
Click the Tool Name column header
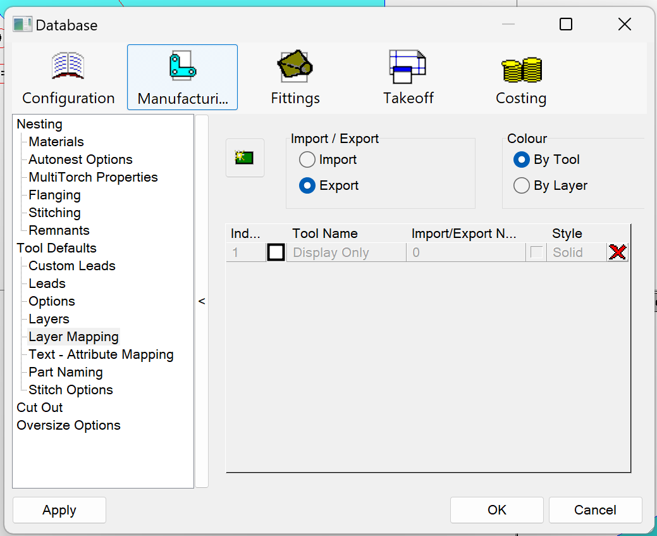pyautogui.click(x=325, y=234)
